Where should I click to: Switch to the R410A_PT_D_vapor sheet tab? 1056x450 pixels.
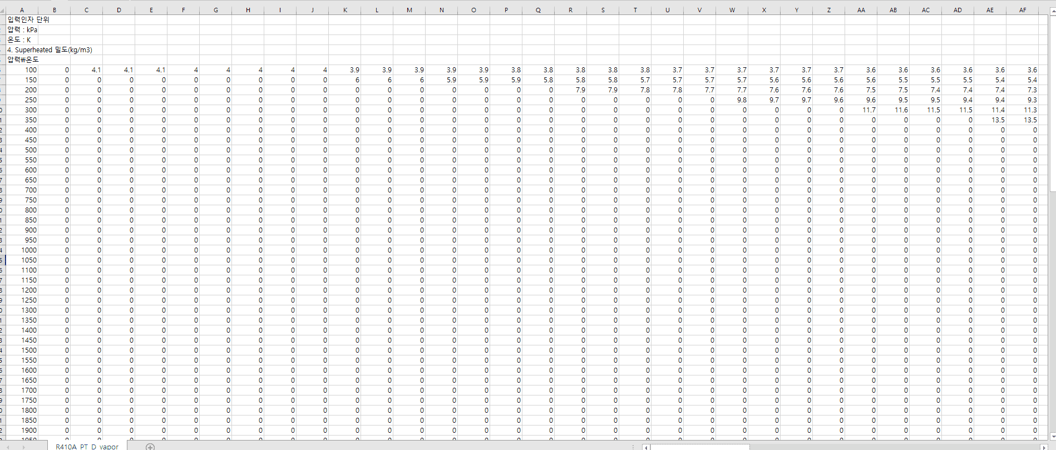(87, 446)
